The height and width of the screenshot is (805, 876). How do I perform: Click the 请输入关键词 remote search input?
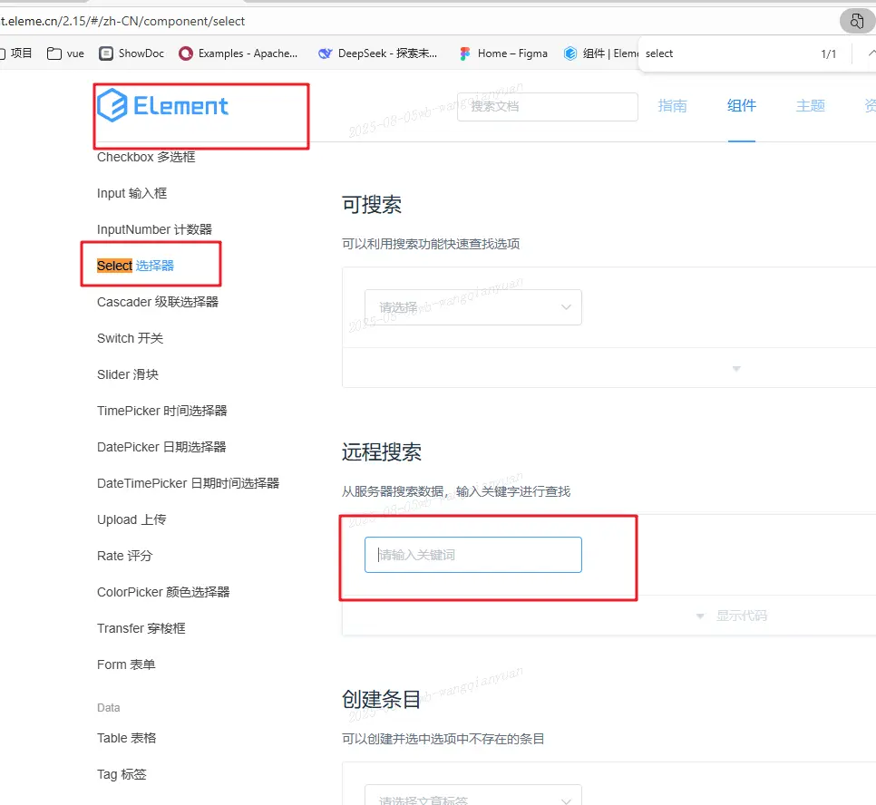473,555
